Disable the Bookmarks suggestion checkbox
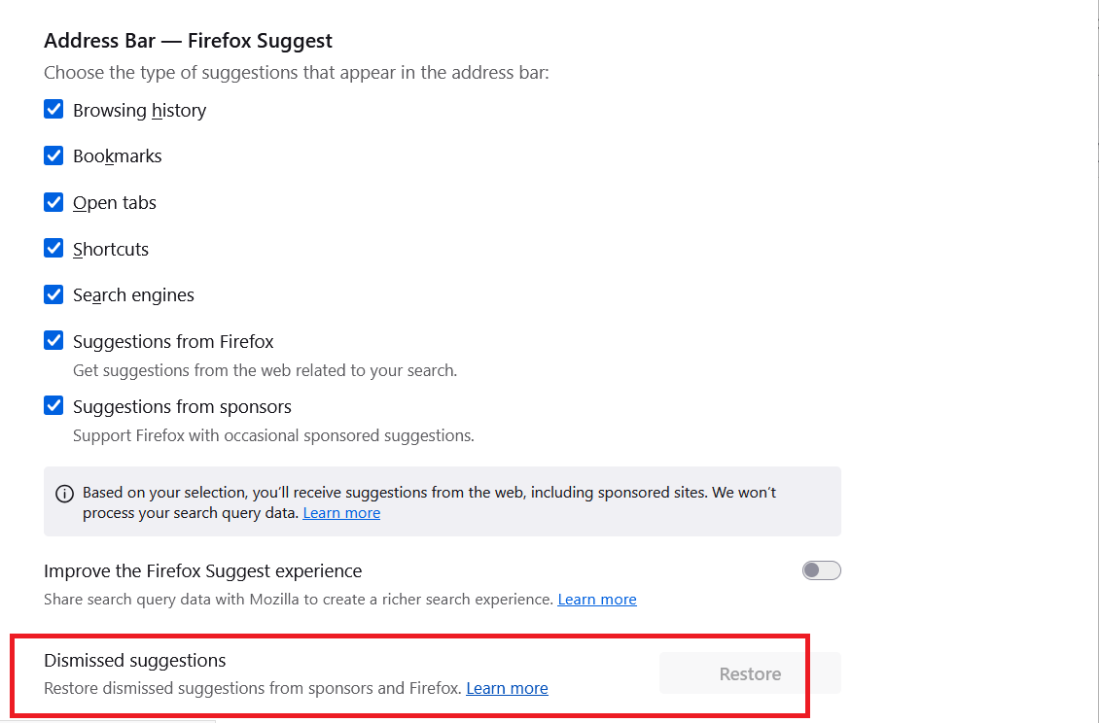This screenshot has height=723, width=1099. [x=53, y=155]
